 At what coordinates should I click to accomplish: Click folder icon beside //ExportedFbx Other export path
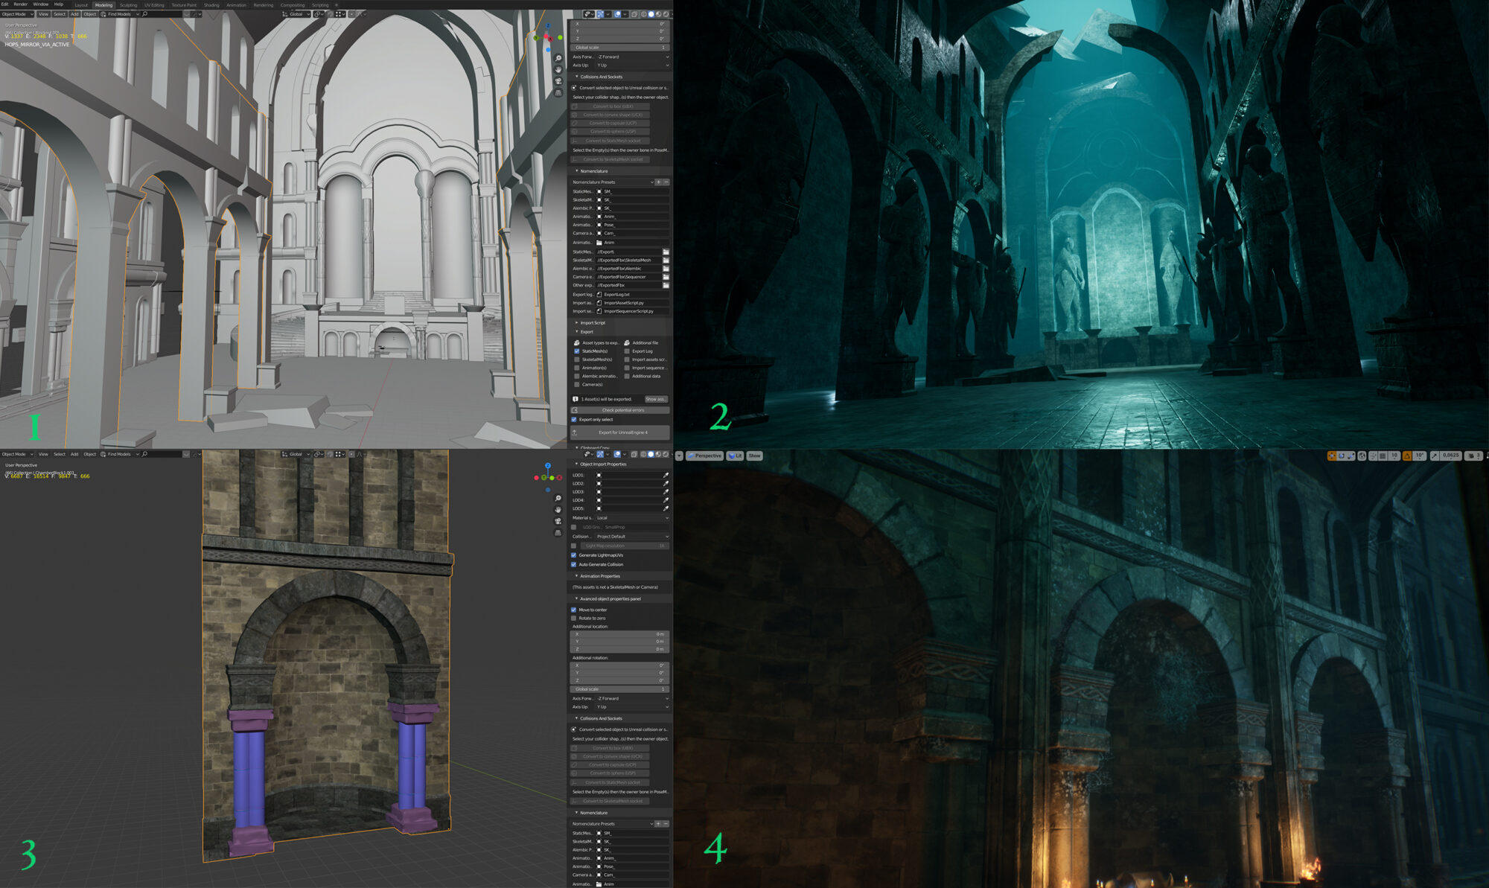[x=666, y=285]
